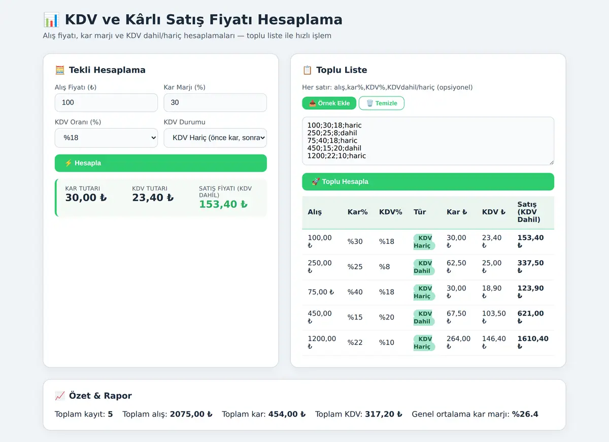609x442 pixels.
Task: Click the Toplam KDV 317,20 ₺ summary
Action: (x=359, y=414)
